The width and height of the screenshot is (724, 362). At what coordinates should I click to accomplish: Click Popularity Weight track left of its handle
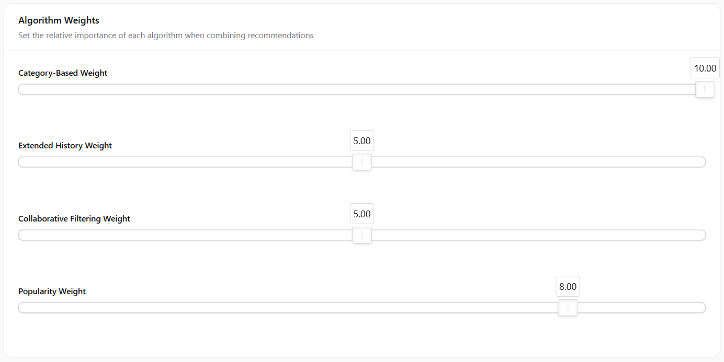click(262, 308)
